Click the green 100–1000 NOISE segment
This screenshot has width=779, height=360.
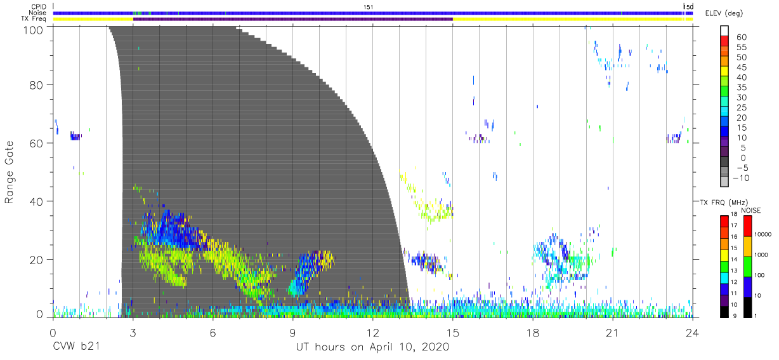747,265
